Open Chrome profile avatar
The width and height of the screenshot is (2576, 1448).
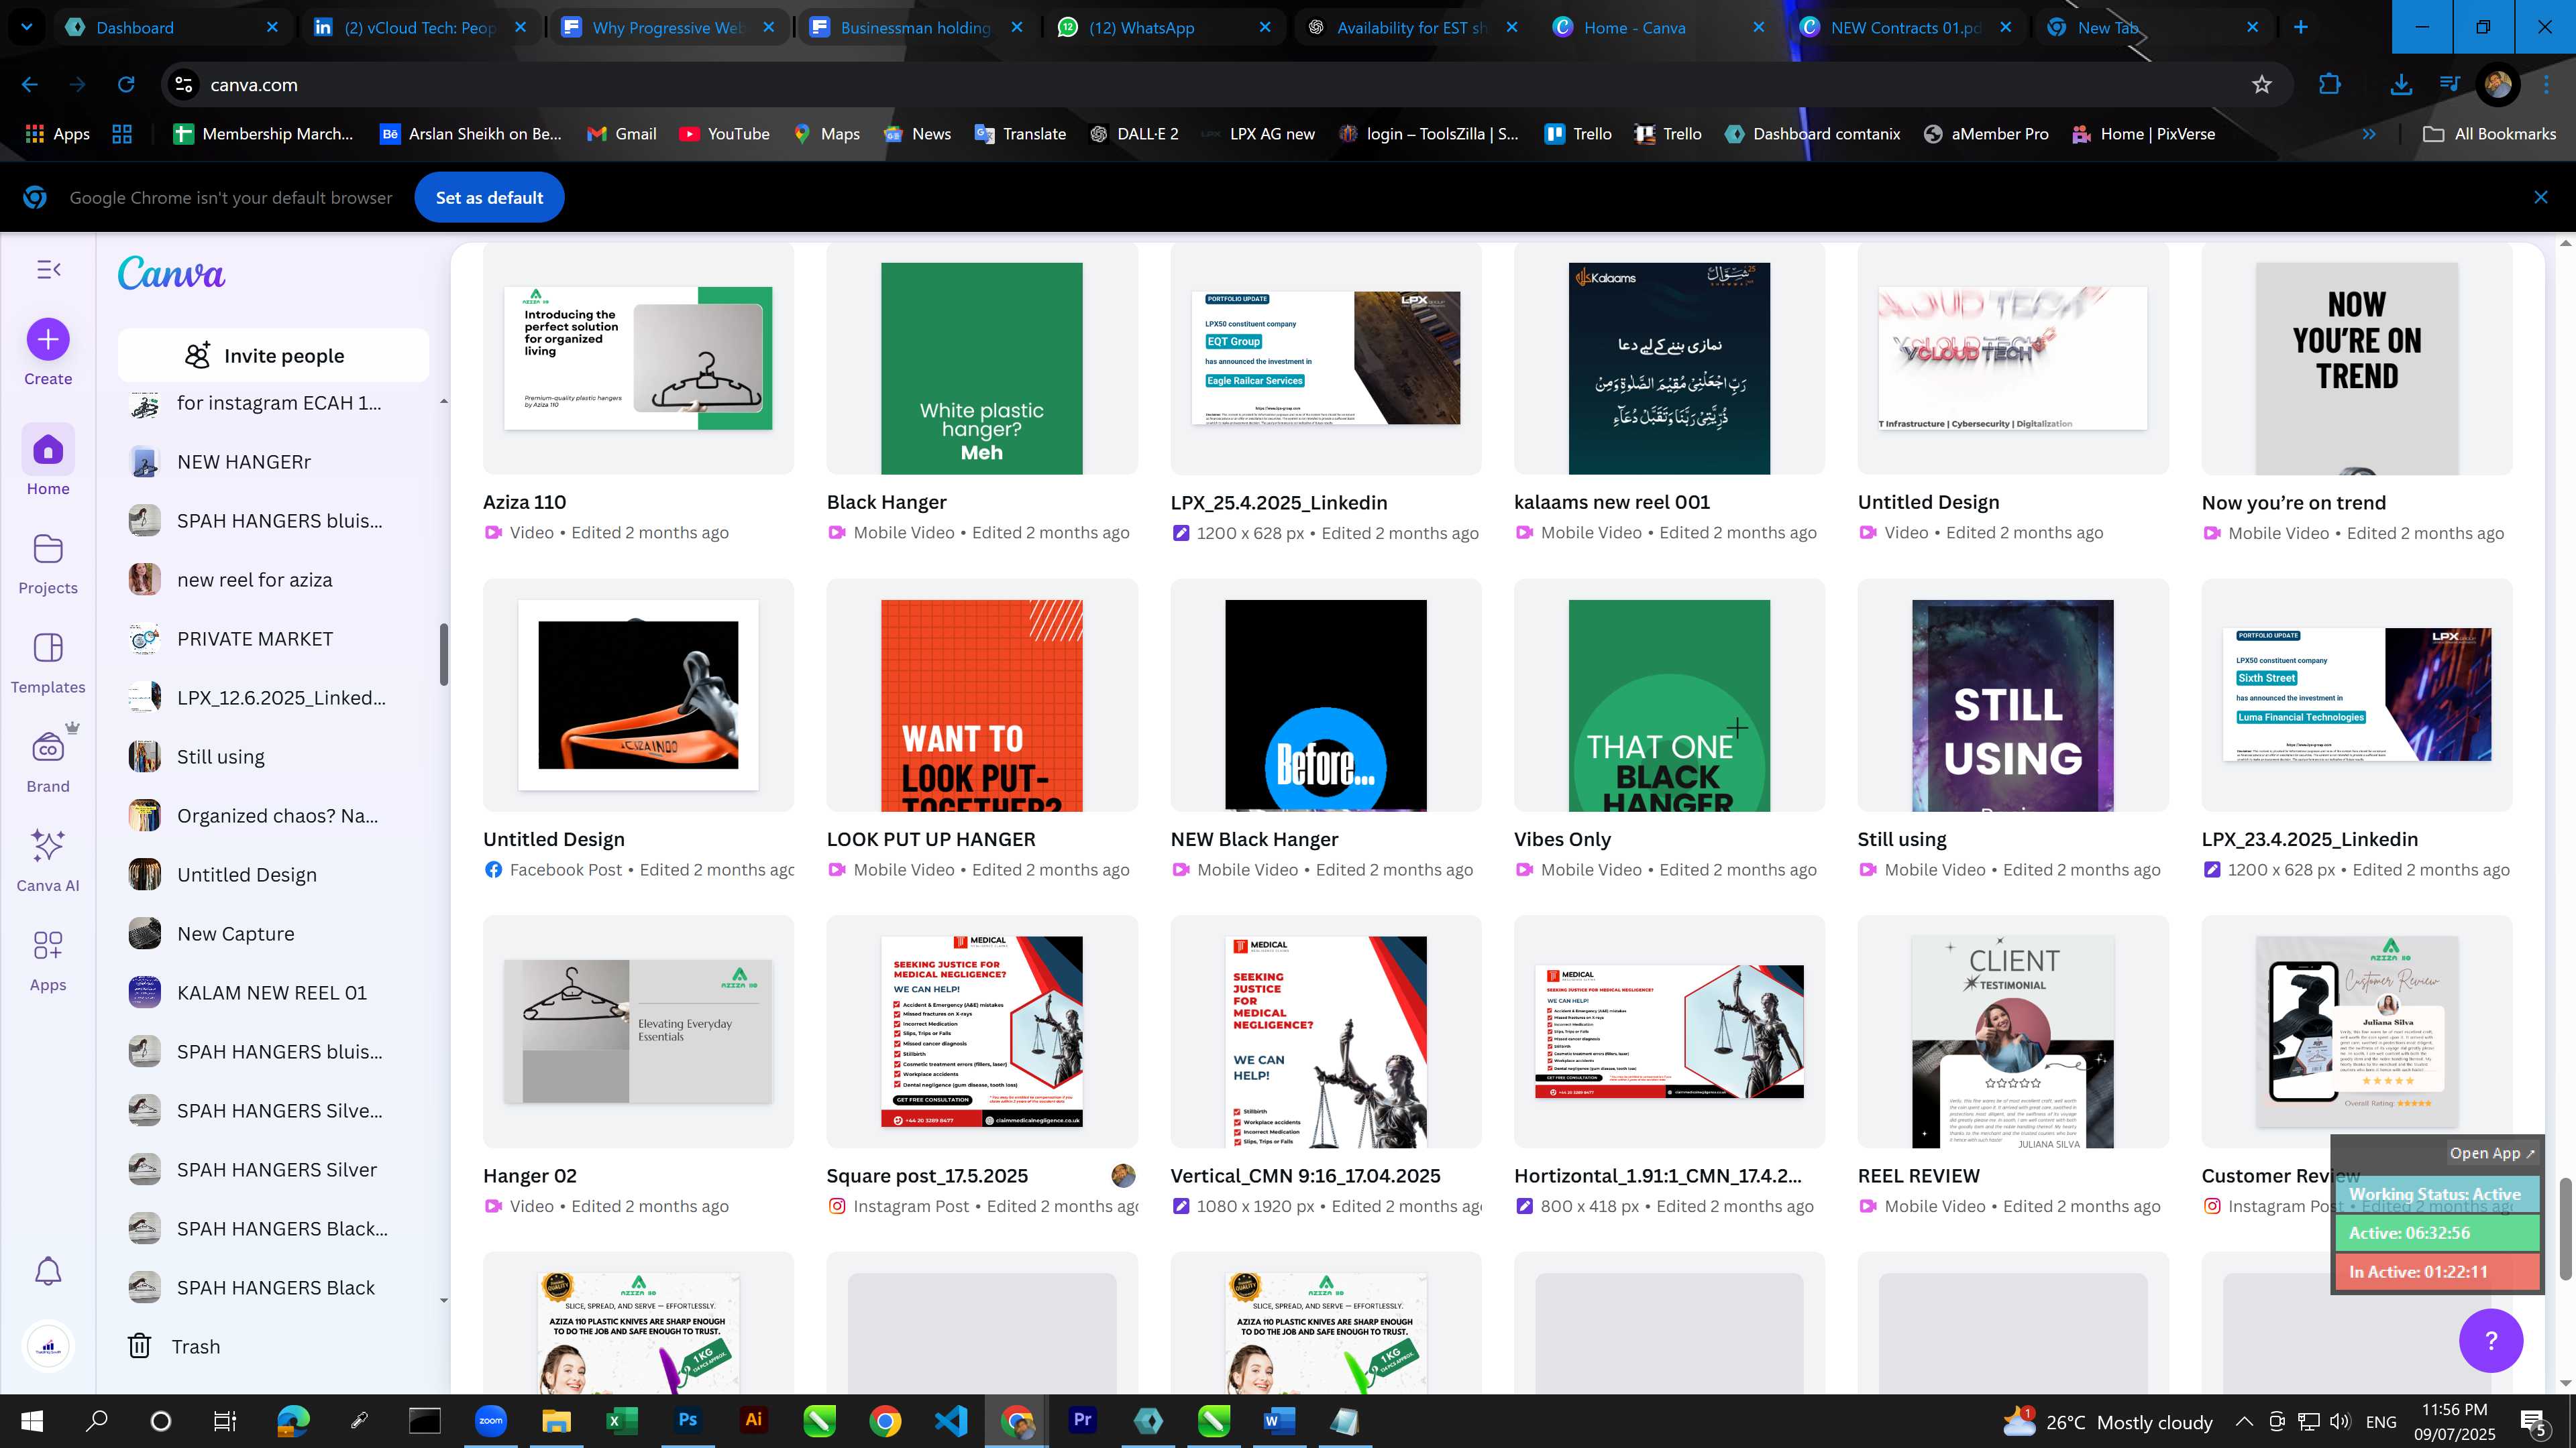pyautogui.click(x=2498, y=85)
